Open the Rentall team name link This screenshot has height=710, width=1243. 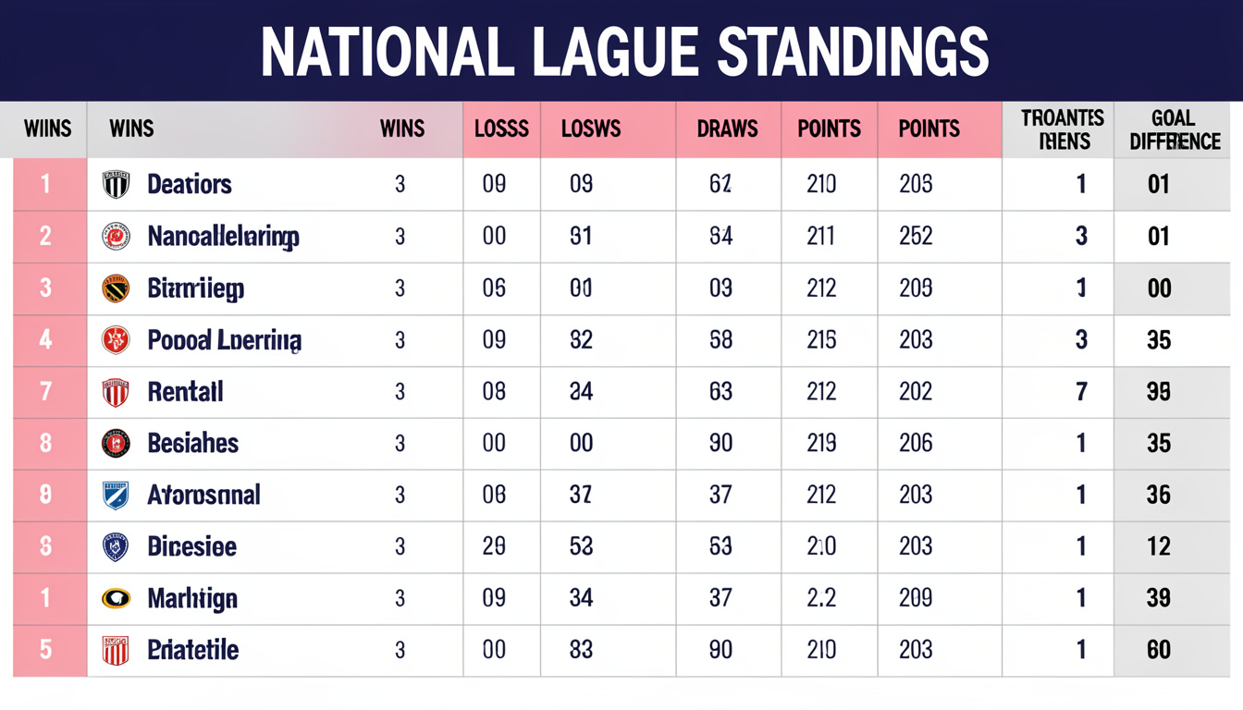click(x=185, y=392)
